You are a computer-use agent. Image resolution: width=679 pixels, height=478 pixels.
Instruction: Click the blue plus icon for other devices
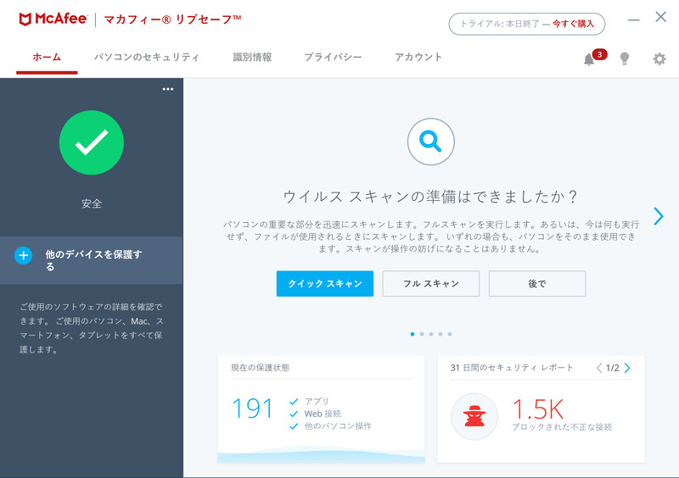point(24,256)
